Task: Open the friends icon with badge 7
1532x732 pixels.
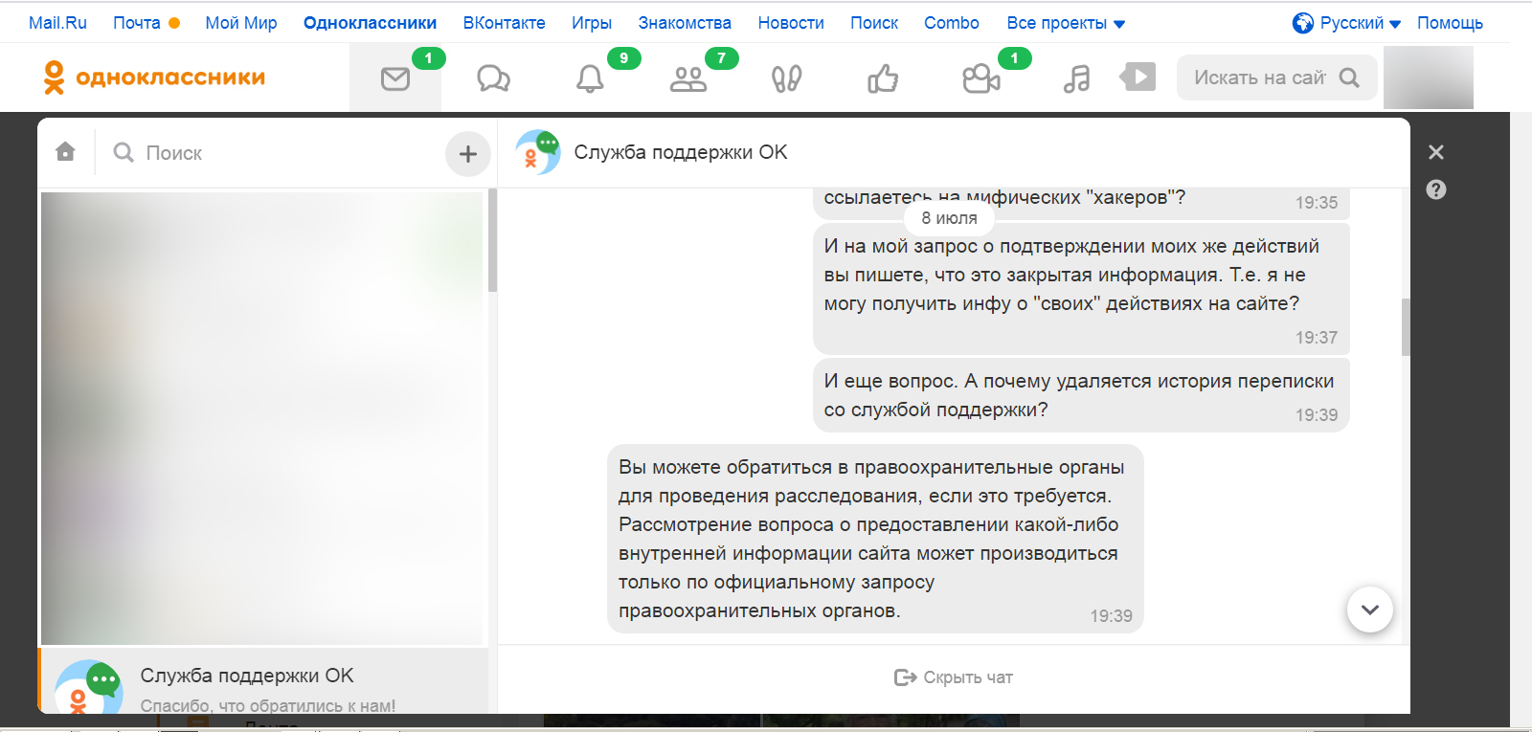Action: click(x=688, y=78)
